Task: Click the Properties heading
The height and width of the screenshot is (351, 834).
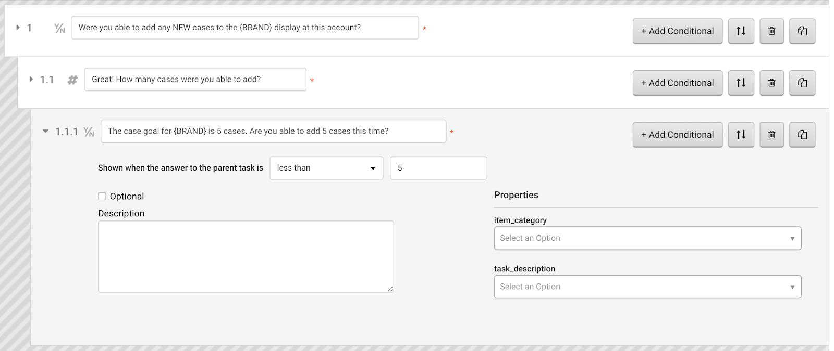Action: tap(516, 195)
